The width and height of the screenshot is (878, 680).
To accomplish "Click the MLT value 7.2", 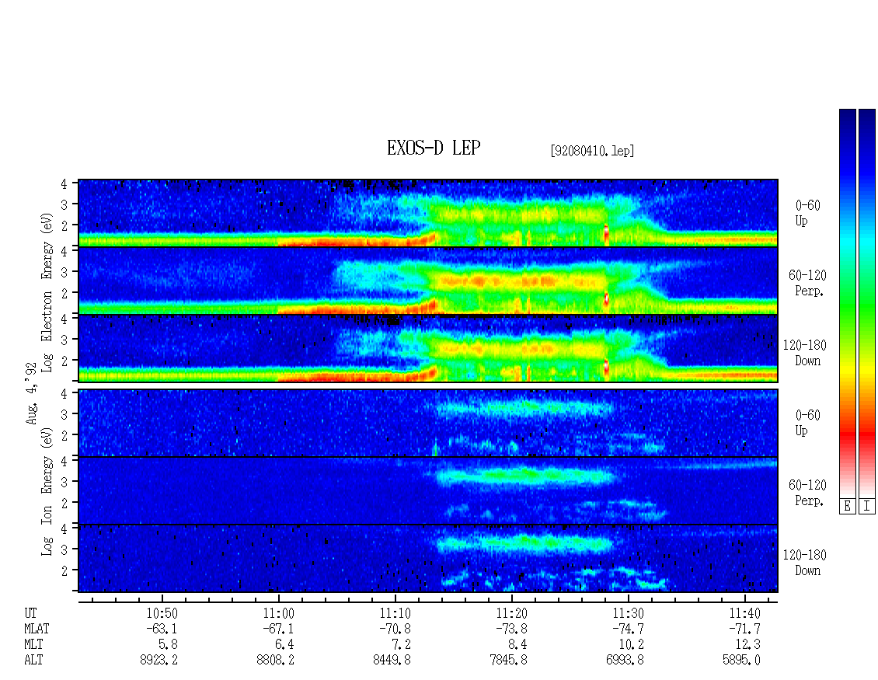I will tap(401, 645).
